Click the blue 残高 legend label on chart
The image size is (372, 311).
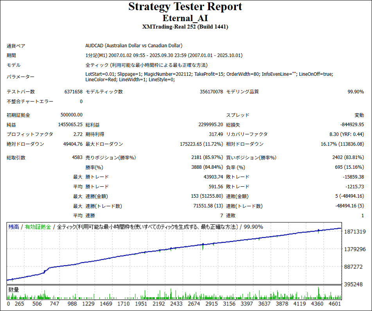point(13,227)
